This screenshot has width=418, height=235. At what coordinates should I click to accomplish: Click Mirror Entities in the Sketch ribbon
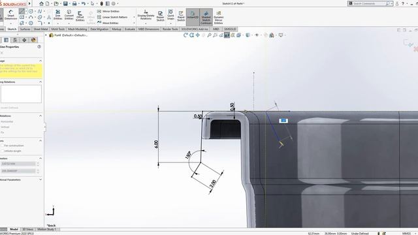click(x=108, y=11)
